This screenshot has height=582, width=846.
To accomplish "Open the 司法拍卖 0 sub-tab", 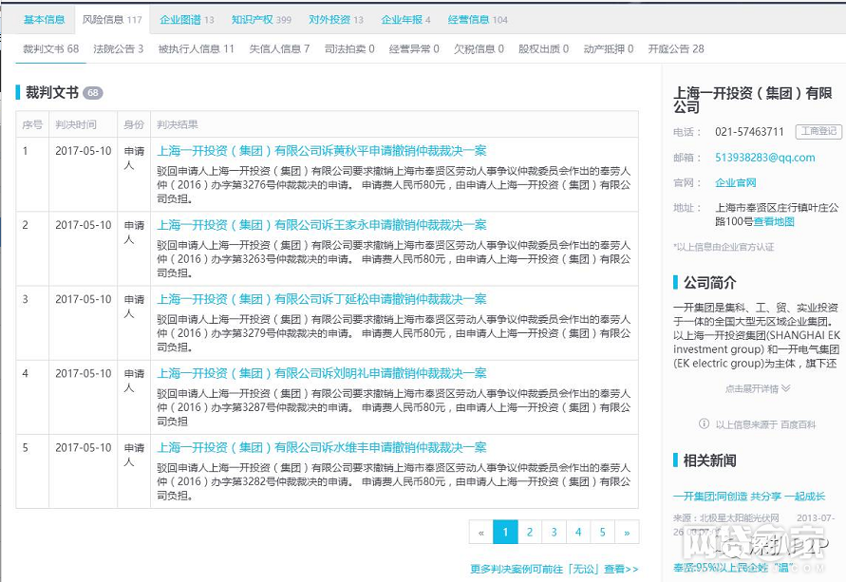I will pyautogui.click(x=349, y=49).
